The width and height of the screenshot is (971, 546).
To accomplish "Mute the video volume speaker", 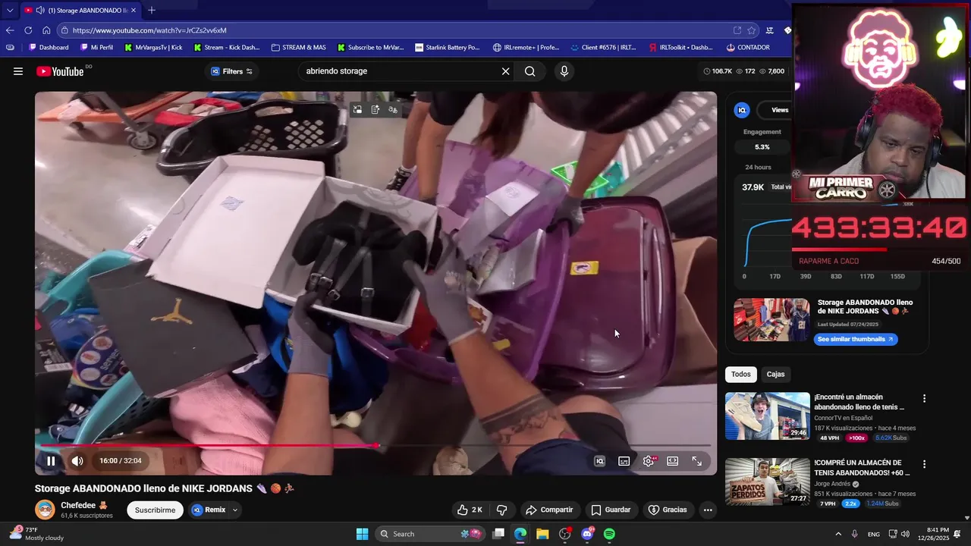I will tap(77, 460).
